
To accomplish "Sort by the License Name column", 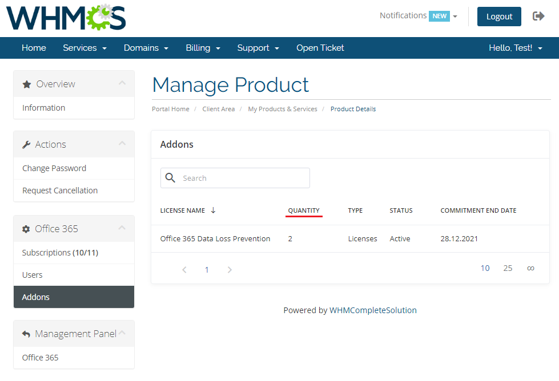I will click(x=183, y=210).
